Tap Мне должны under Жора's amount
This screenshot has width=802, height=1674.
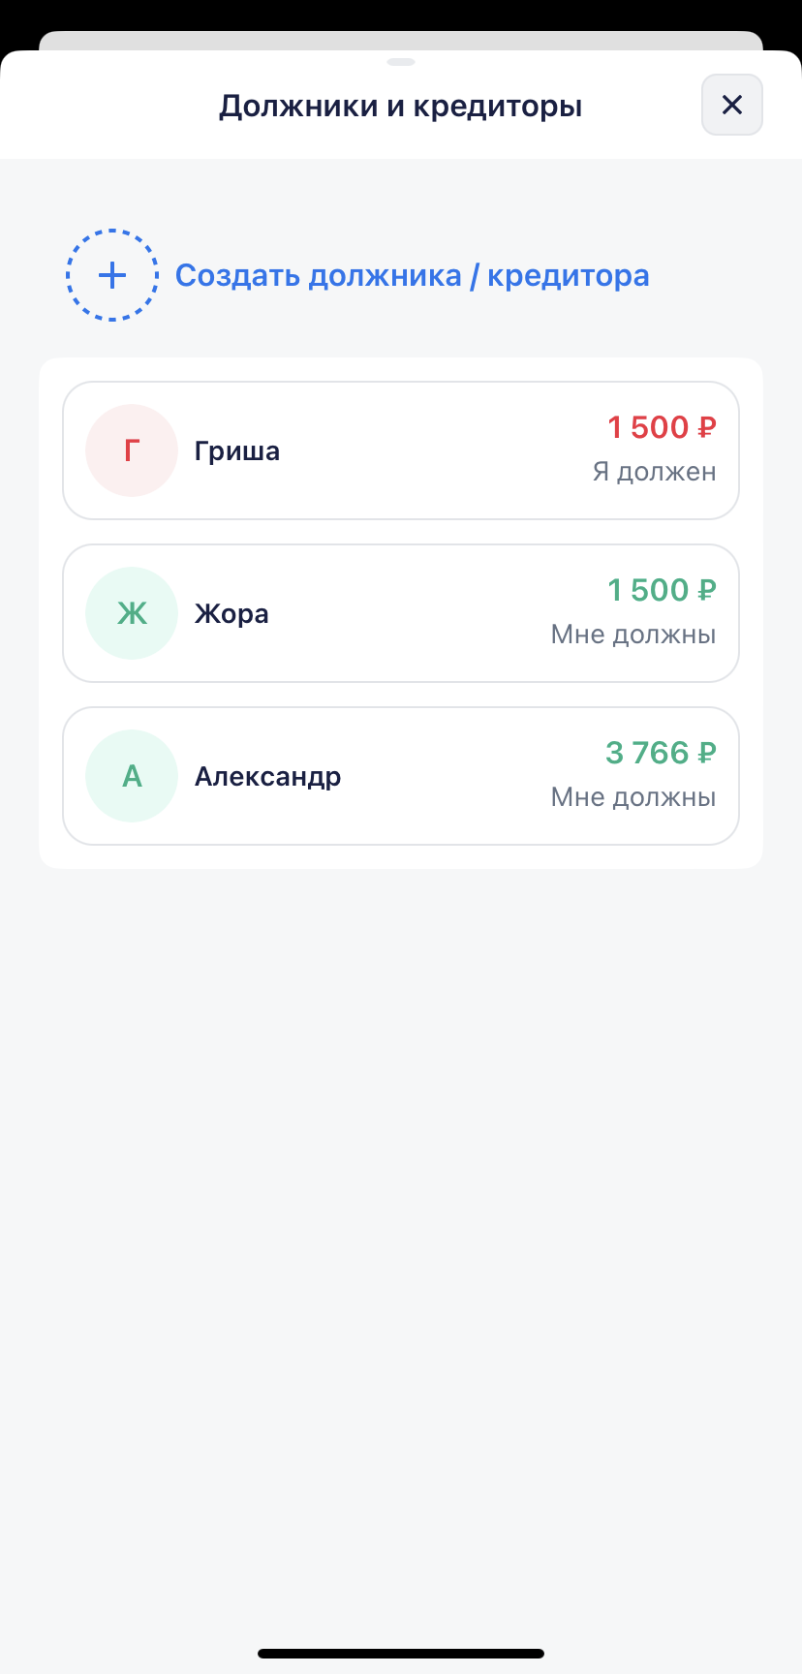pos(632,635)
